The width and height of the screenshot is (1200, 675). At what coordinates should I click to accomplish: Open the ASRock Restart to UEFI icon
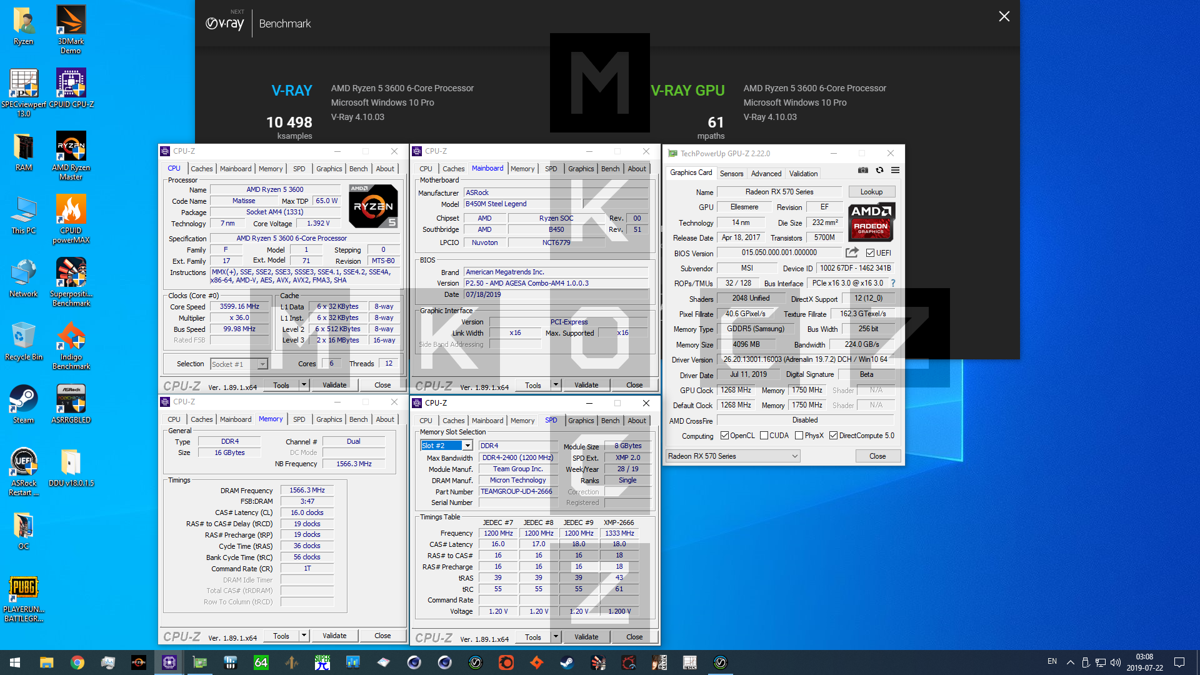click(23, 471)
